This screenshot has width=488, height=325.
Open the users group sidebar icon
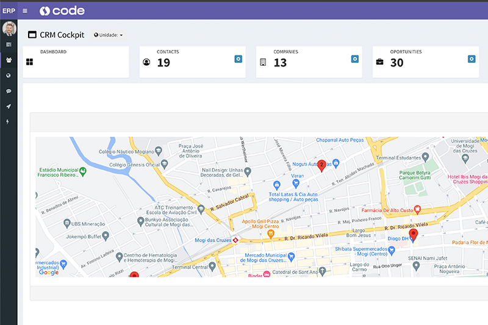click(x=9, y=60)
